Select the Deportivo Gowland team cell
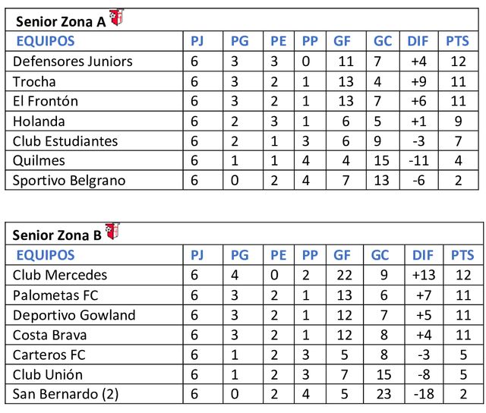The width and height of the screenshot is (486, 413). click(x=74, y=315)
